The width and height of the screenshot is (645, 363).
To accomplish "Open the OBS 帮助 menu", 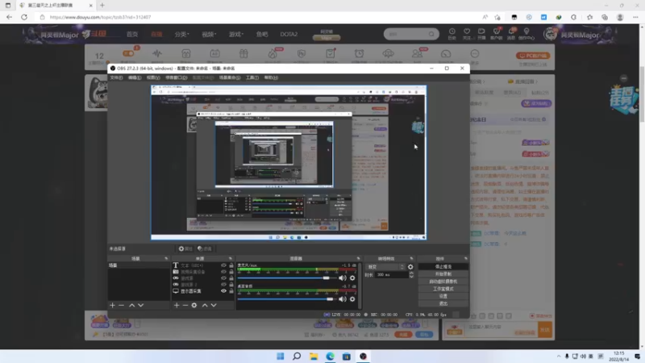I will 271,77.
